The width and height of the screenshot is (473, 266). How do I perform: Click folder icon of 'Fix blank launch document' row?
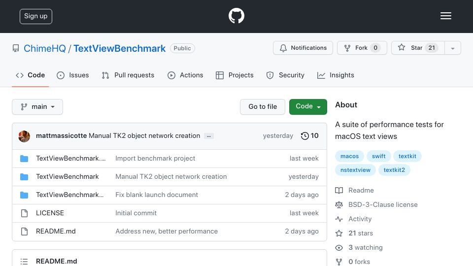[x=24, y=195]
